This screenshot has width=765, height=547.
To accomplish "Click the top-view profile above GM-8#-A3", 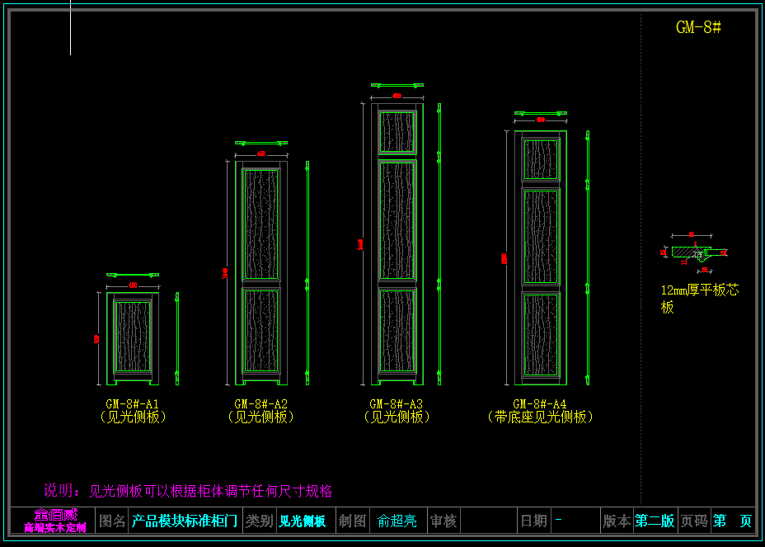I will pos(397,84).
